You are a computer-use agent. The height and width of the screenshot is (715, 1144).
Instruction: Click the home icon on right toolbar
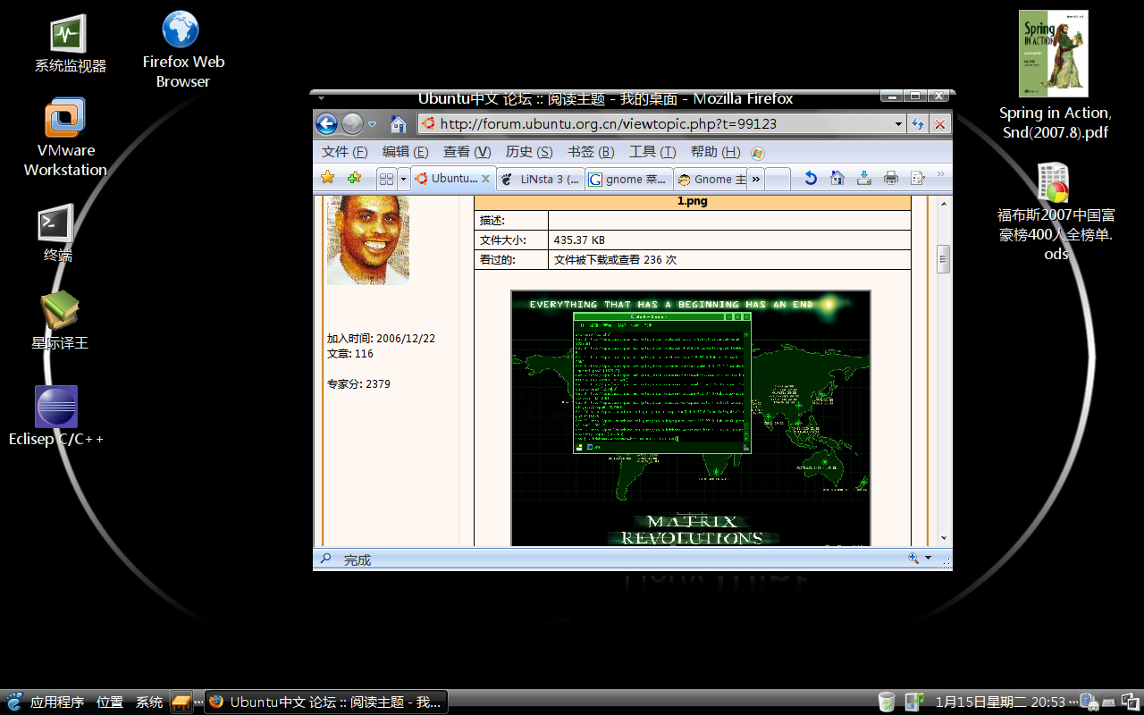tap(837, 178)
